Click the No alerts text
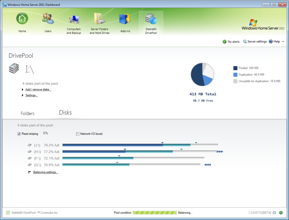The image size is (289, 220). pos(233,42)
